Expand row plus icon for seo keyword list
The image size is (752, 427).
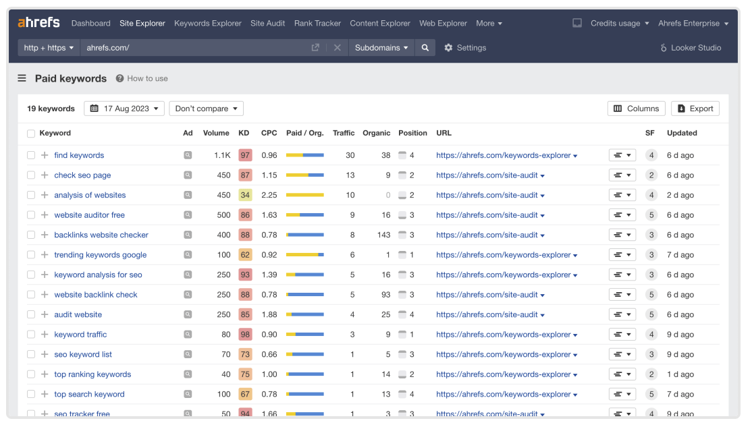(x=45, y=354)
